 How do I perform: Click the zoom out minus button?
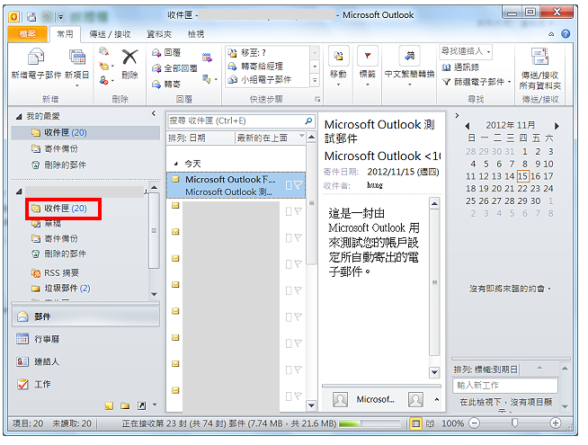pos(475,423)
